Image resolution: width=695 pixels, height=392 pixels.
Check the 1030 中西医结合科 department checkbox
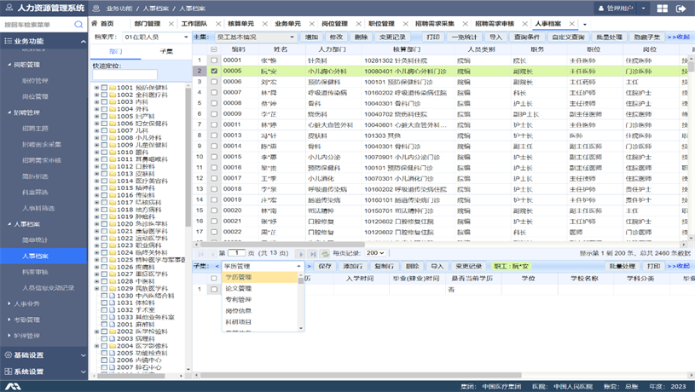[x=104, y=296]
